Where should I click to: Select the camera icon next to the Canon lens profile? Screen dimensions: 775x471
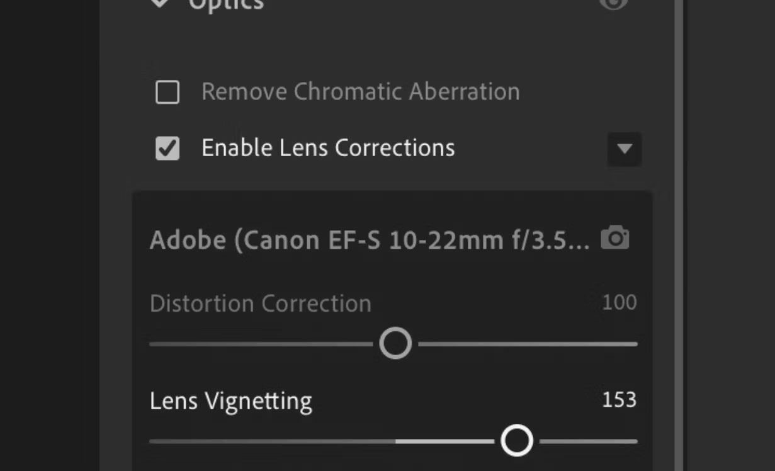click(615, 238)
